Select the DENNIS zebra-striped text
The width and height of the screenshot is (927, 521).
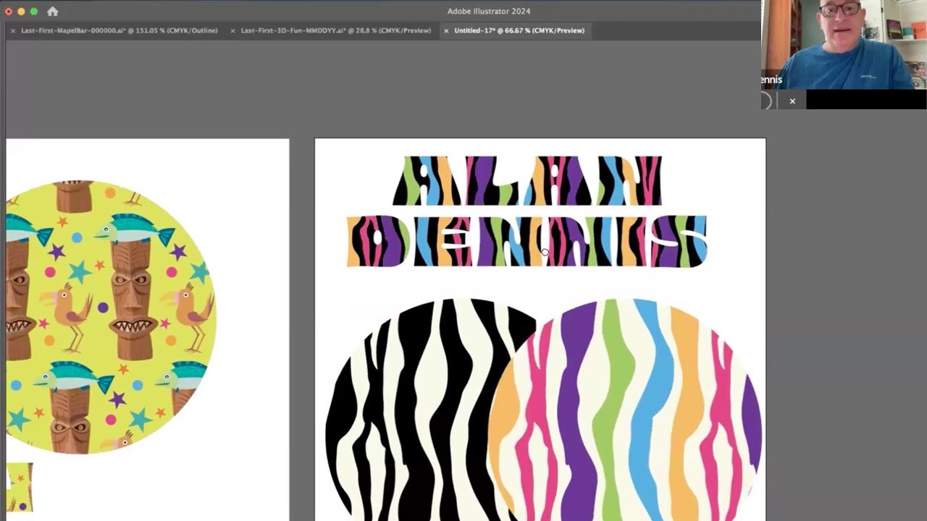click(x=527, y=241)
